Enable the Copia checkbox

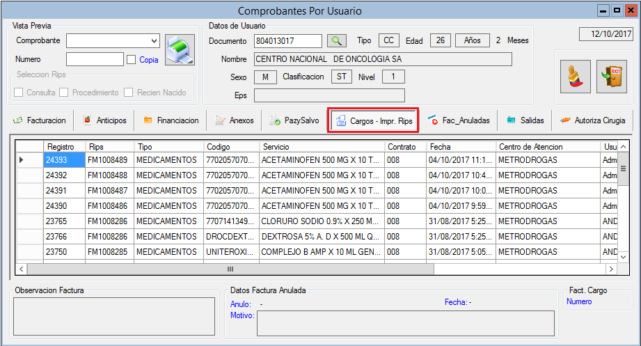tap(132, 60)
